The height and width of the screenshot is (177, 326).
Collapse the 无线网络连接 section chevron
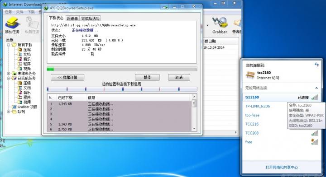tap(316, 88)
